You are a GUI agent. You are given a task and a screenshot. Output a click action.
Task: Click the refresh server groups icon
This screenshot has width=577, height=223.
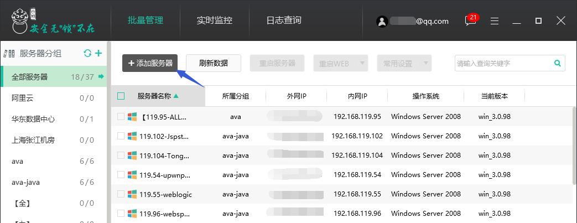point(87,53)
